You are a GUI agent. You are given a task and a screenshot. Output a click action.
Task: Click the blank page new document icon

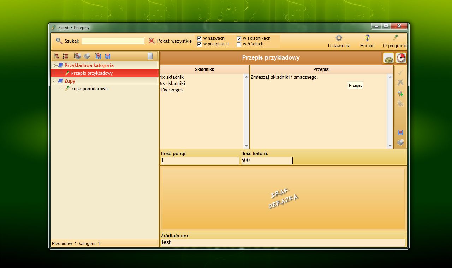(x=150, y=56)
